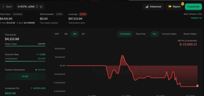
Task: Select the 1W time range
Action: pos(66,34)
